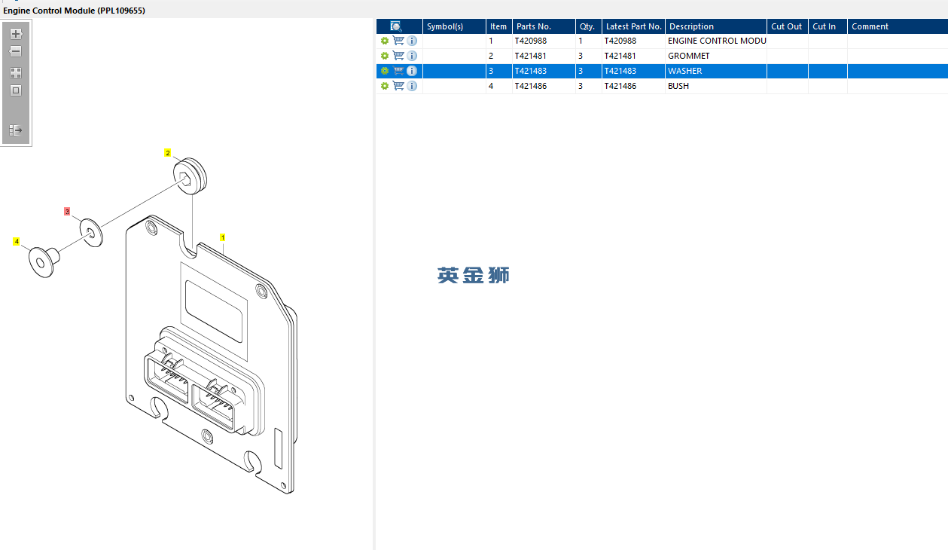Add WASHER T421483 to cart
Screen dimensions: 948x550
click(398, 71)
